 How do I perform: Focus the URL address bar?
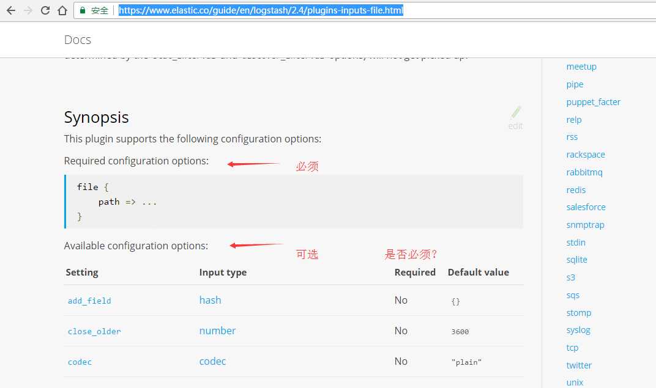[364, 10]
